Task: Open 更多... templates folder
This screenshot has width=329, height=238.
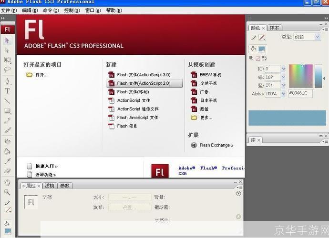Action: click(201, 118)
